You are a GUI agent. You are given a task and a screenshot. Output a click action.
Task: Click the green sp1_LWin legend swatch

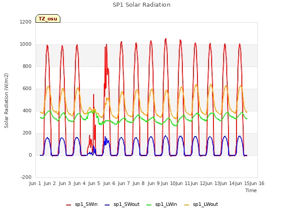[x=149, y=205]
